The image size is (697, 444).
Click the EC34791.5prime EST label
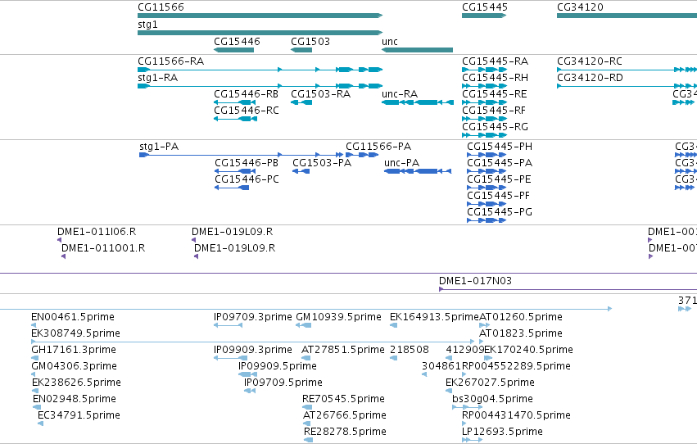point(79,416)
